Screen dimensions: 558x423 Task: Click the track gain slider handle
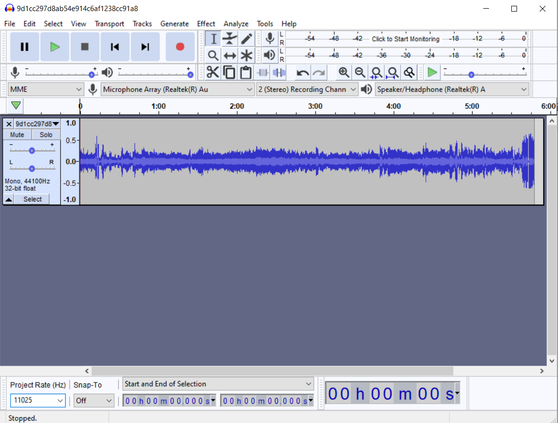32,150
